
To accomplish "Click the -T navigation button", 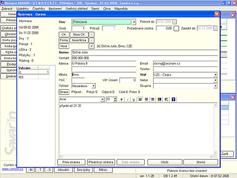I will pos(39,170).
